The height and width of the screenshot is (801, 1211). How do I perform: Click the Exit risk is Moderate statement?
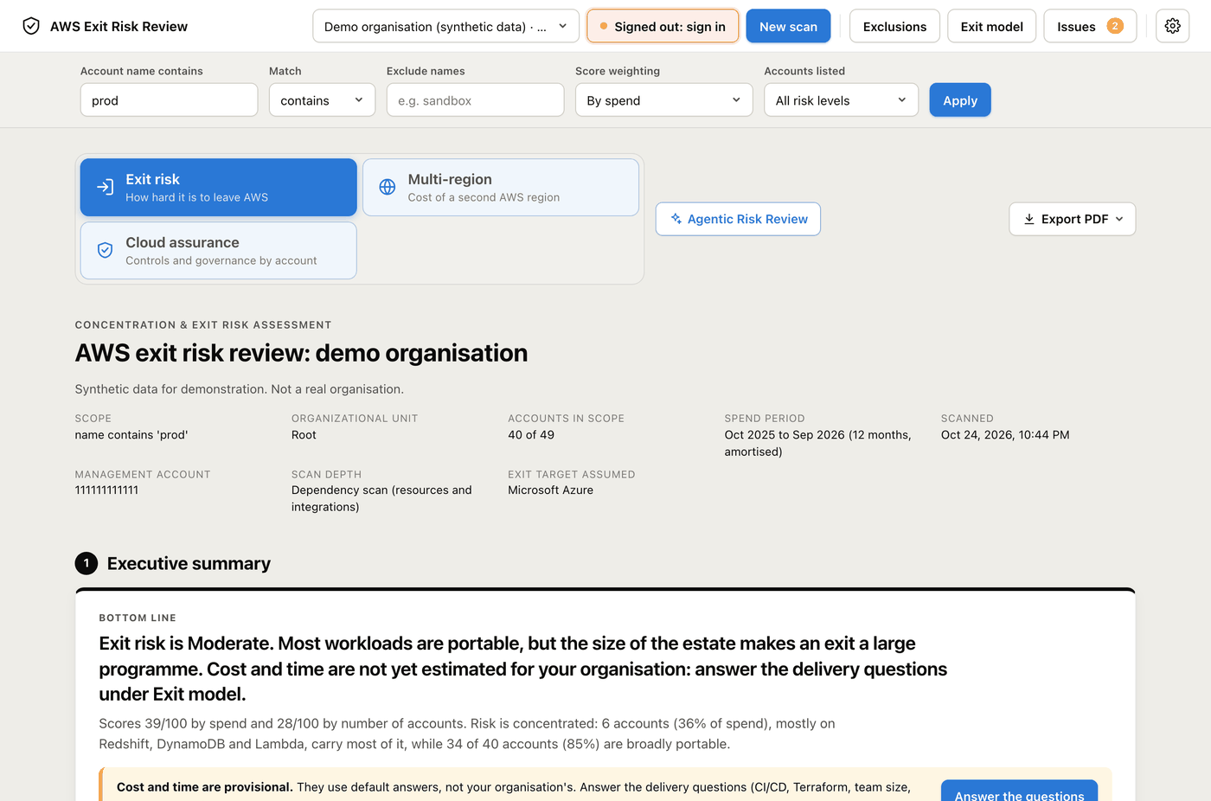pos(522,669)
